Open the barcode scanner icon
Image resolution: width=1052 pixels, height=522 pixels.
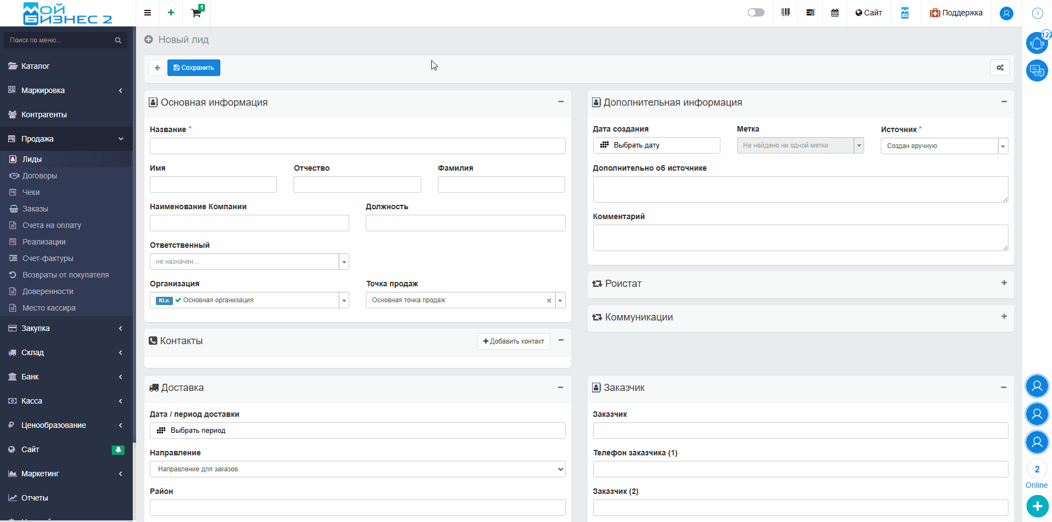point(785,13)
